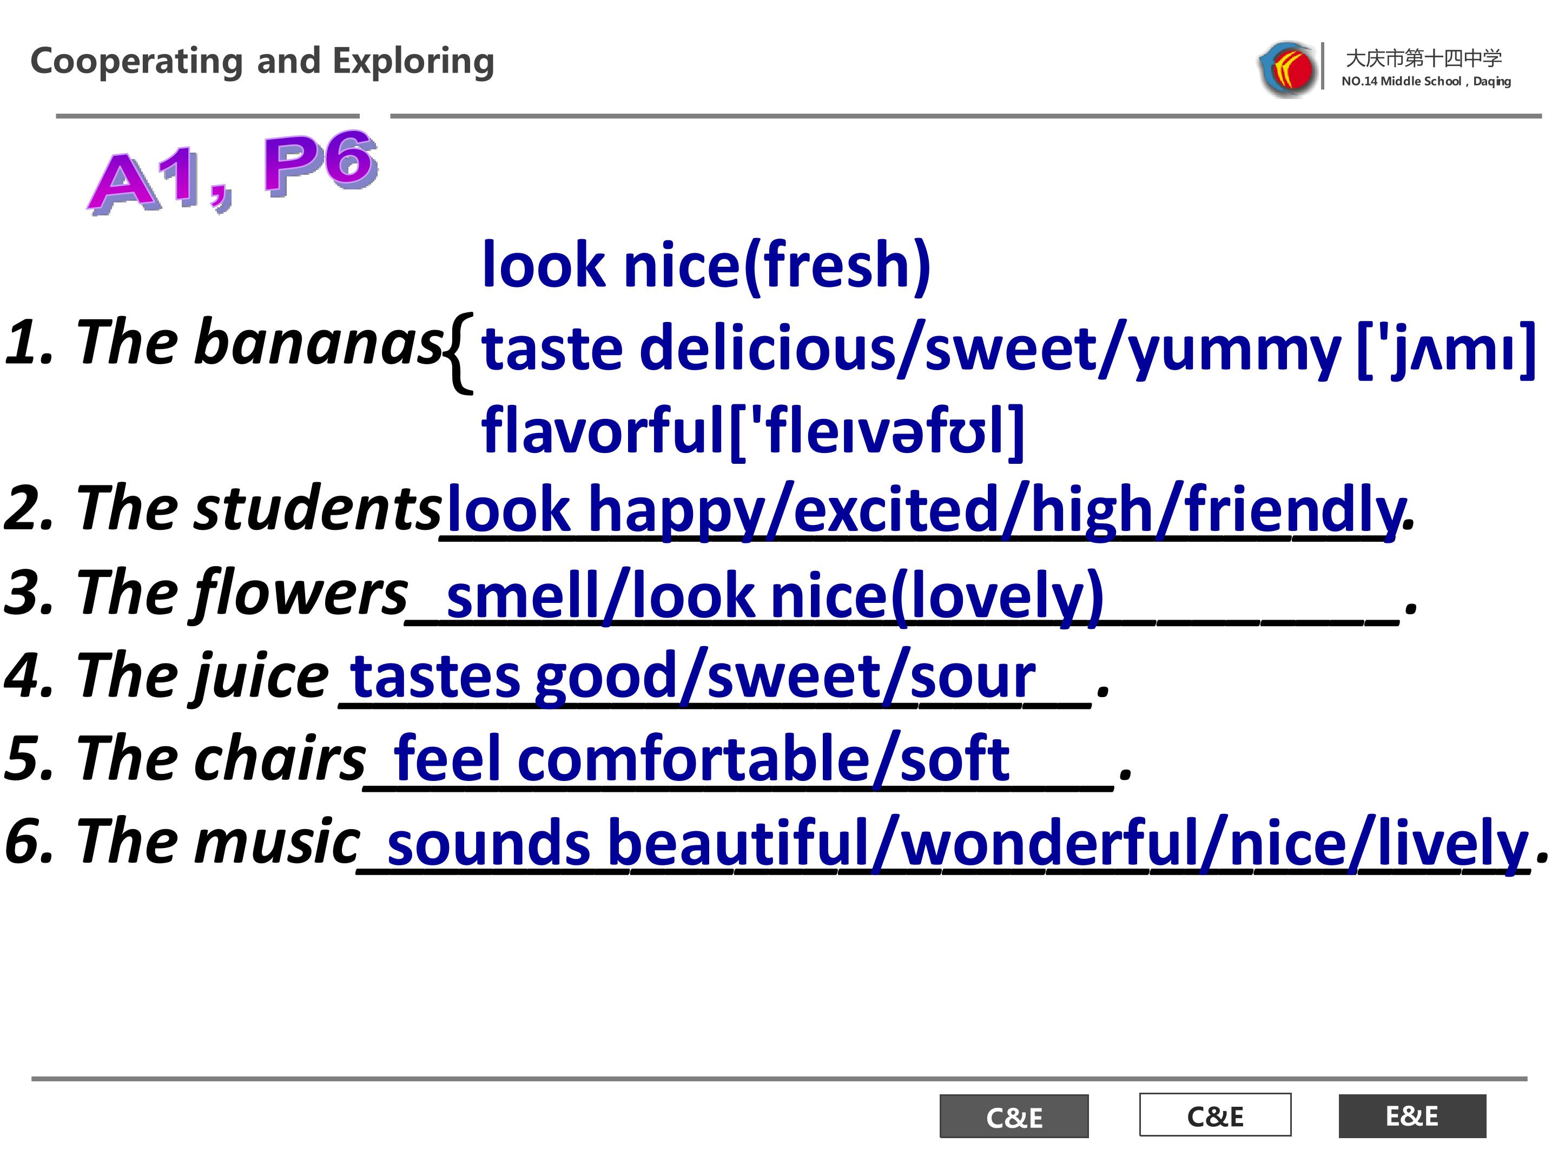The height and width of the screenshot is (1169, 1558).
Task: Click the 'look nice(fresh)' answer line
Action: tap(706, 265)
